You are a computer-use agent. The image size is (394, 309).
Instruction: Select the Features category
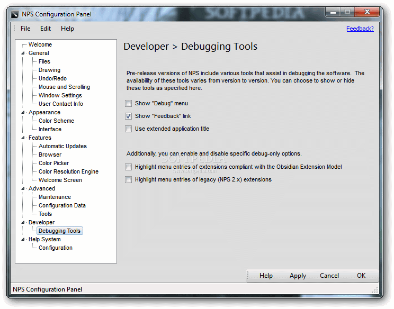40,138
